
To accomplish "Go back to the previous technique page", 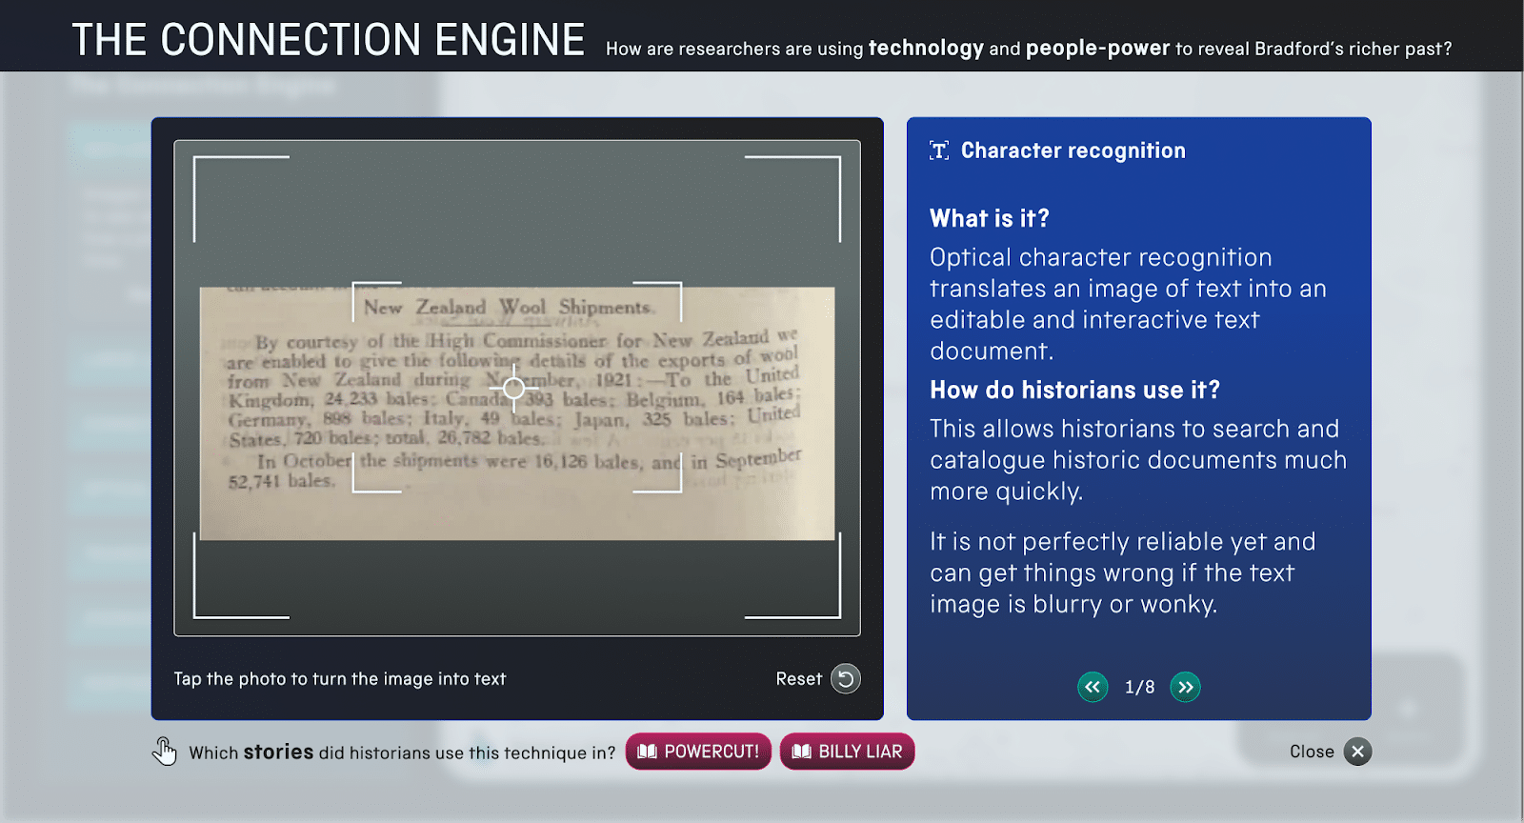I will point(1093,687).
